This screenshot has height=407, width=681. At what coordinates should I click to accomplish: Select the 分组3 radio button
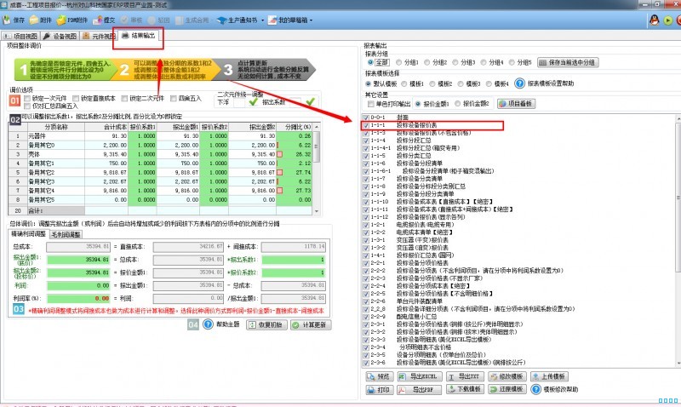click(x=455, y=62)
